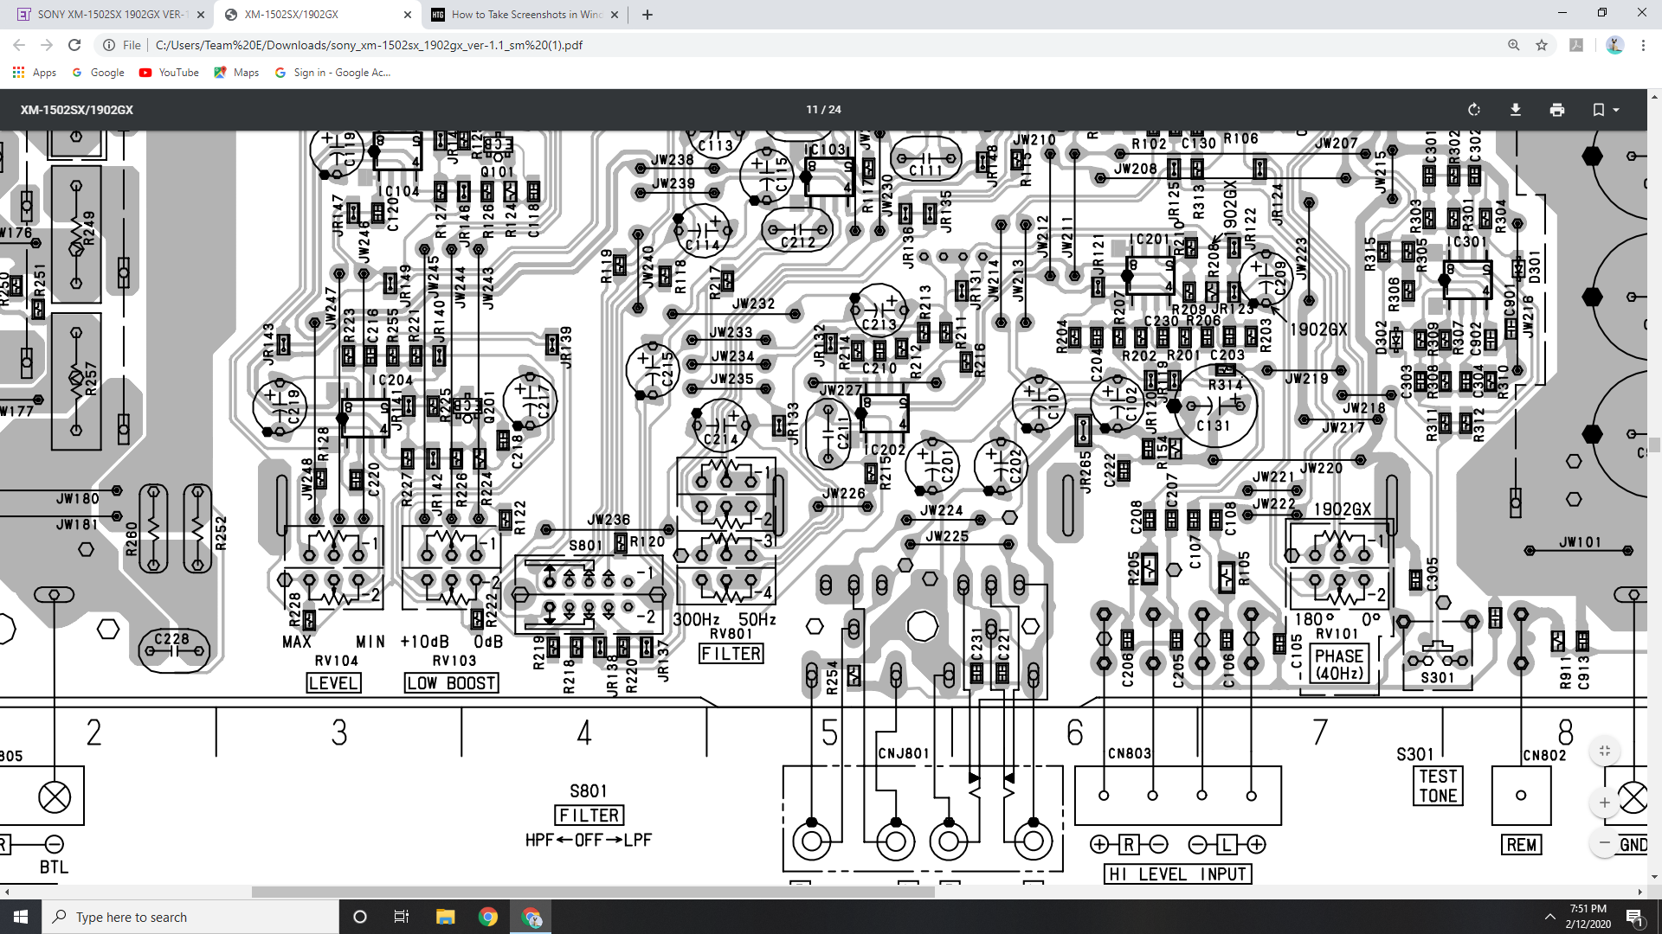Open Chrome's three-dot menu
1662x934 pixels.
(x=1643, y=45)
